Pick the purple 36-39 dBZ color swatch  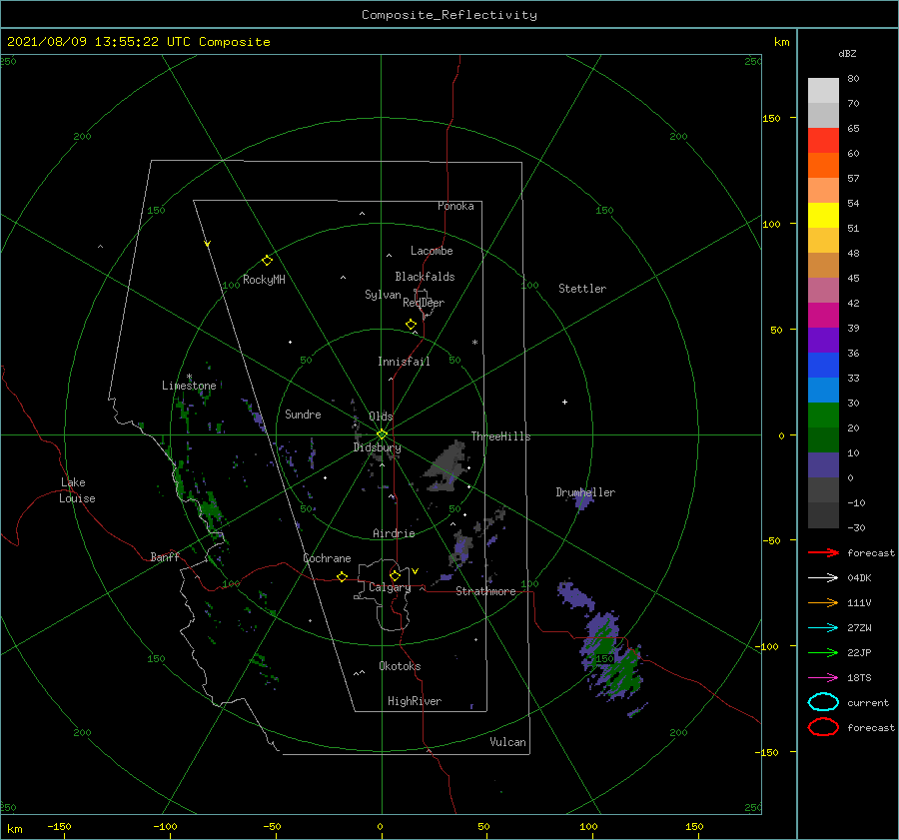click(823, 341)
